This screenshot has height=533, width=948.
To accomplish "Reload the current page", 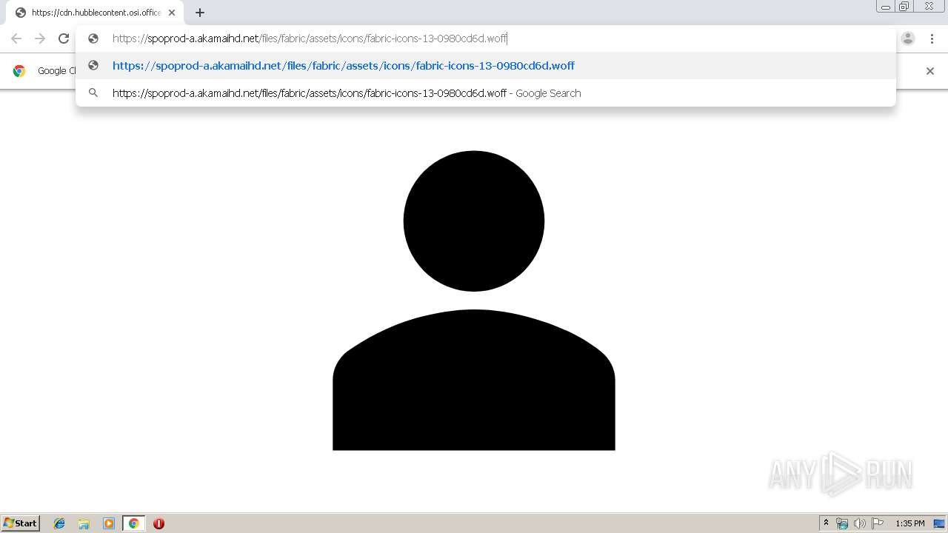I will point(64,38).
